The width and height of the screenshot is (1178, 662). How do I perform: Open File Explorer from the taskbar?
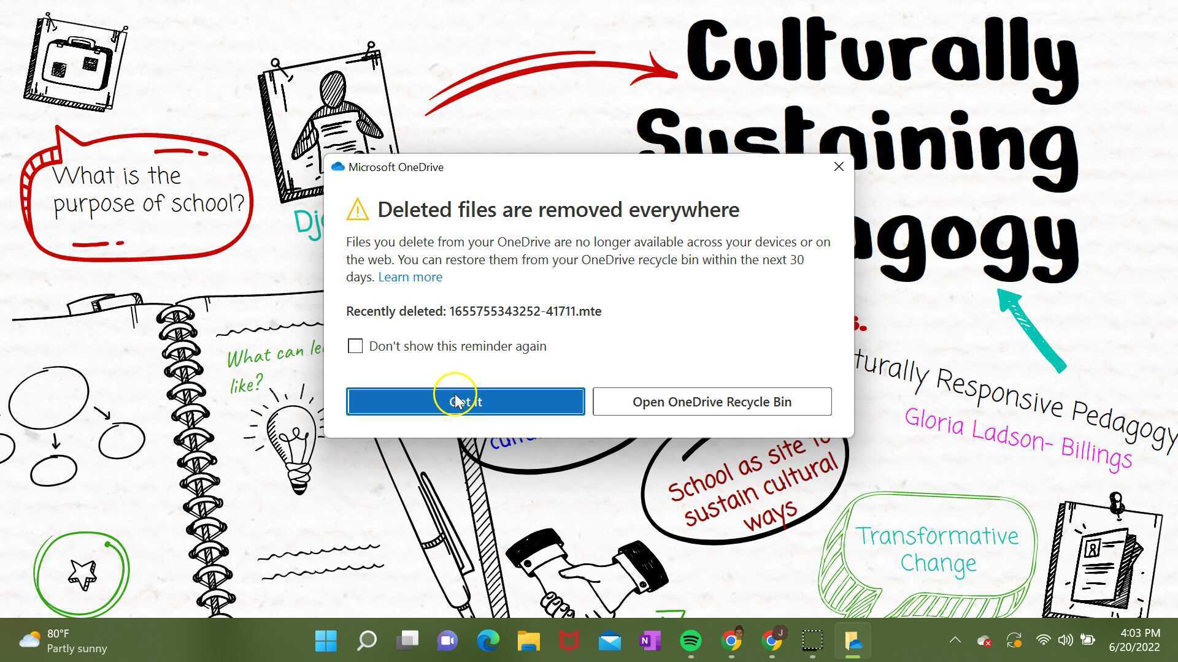[x=528, y=641]
